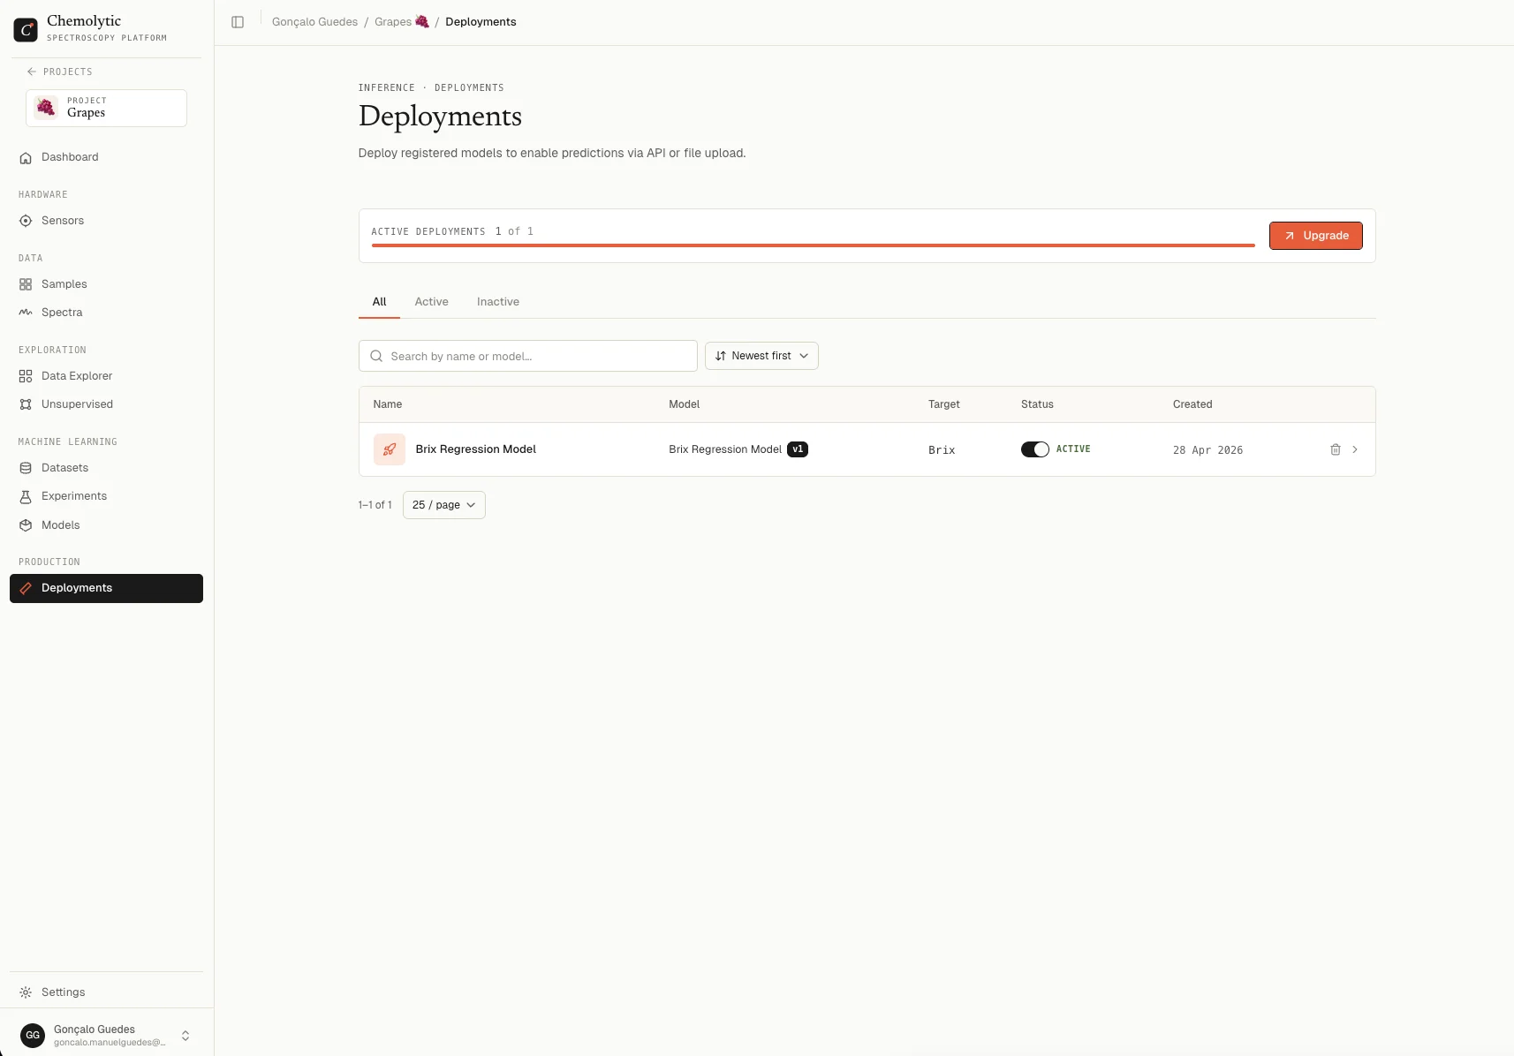Click the Brix Regression Model text in Model column

[725, 449]
